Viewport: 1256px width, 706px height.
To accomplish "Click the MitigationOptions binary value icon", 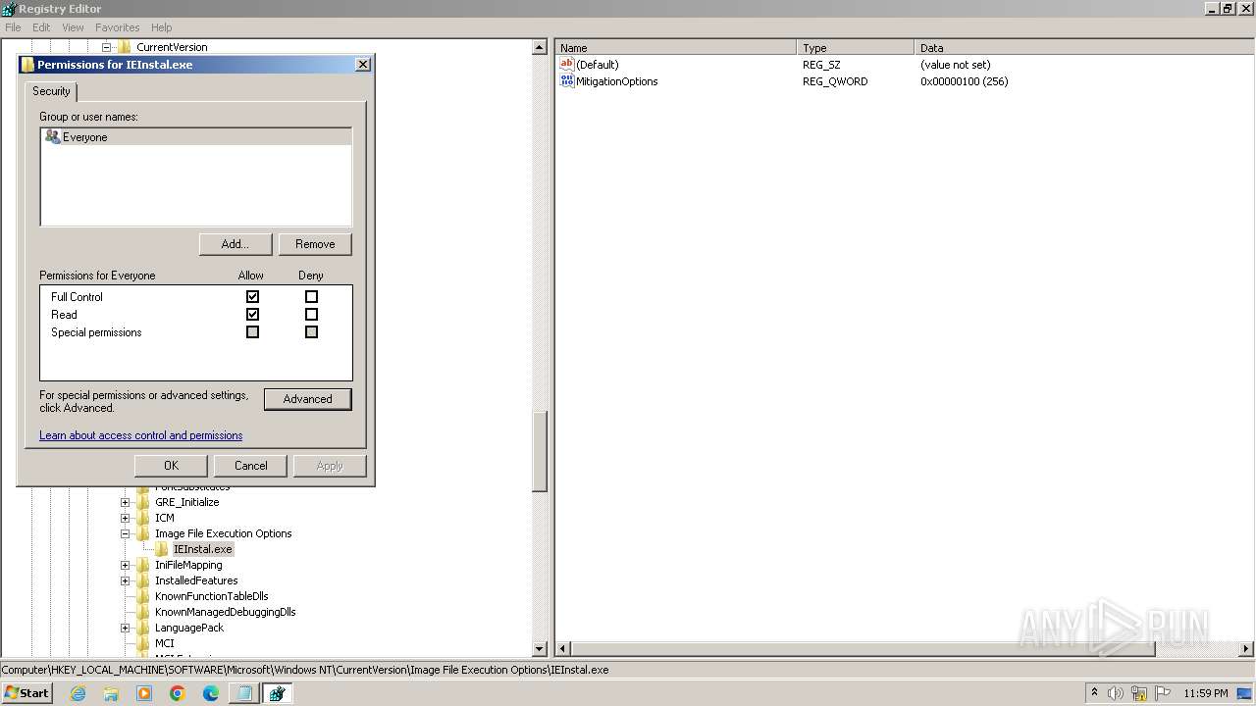I will click(x=566, y=81).
